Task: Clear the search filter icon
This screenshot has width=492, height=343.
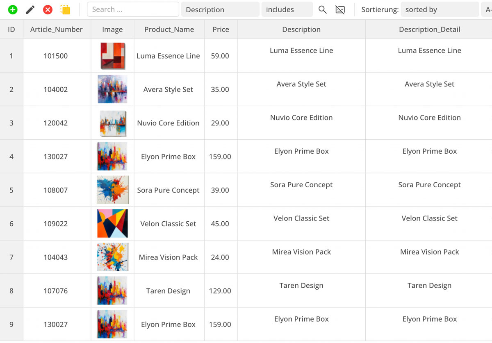Action: click(340, 10)
